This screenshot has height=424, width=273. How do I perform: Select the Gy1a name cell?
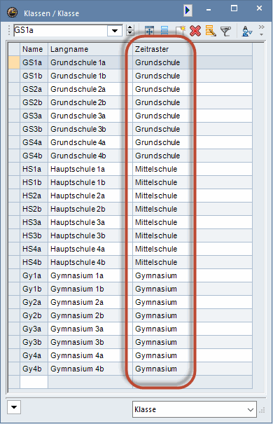point(34,275)
